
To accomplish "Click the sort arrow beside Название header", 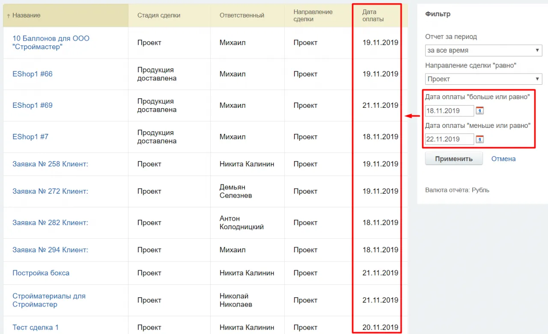I will coord(9,16).
